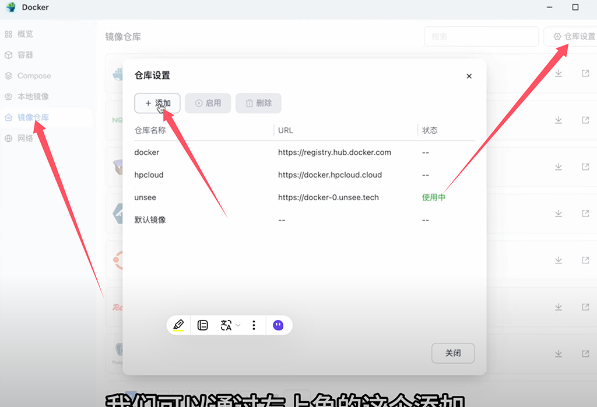Click the 状态 column header
Image resolution: width=597 pixels, height=407 pixels.
click(x=430, y=130)
